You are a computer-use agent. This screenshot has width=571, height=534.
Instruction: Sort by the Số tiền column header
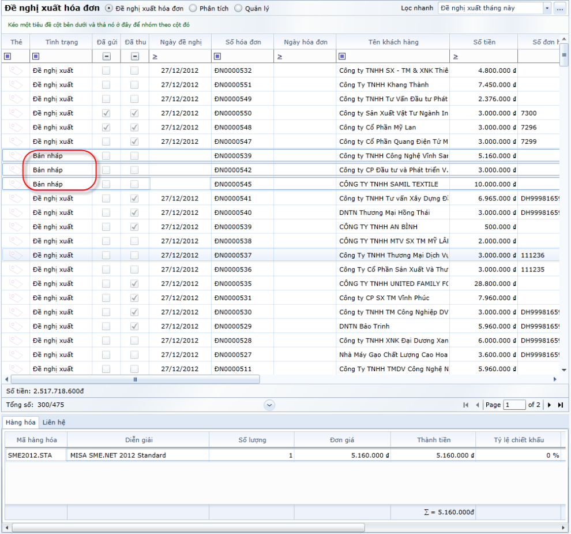[484, 42]
